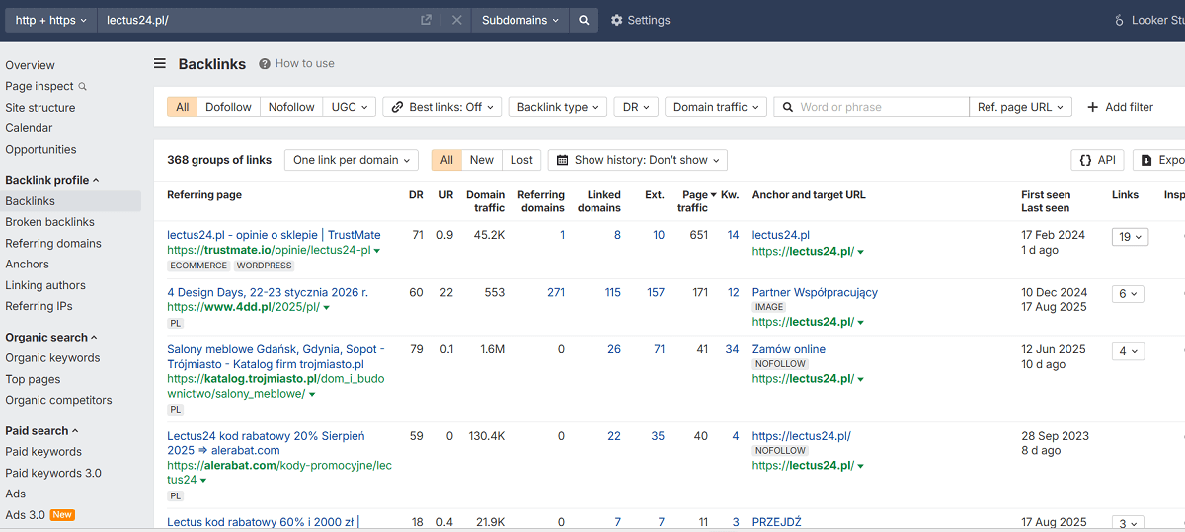Sort by DR column header
Viewport: 1185px width, 532px height.
(416, 195)
